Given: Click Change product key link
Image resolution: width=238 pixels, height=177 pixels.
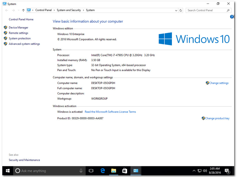Looking at the screenshot, I should (217, 118).
